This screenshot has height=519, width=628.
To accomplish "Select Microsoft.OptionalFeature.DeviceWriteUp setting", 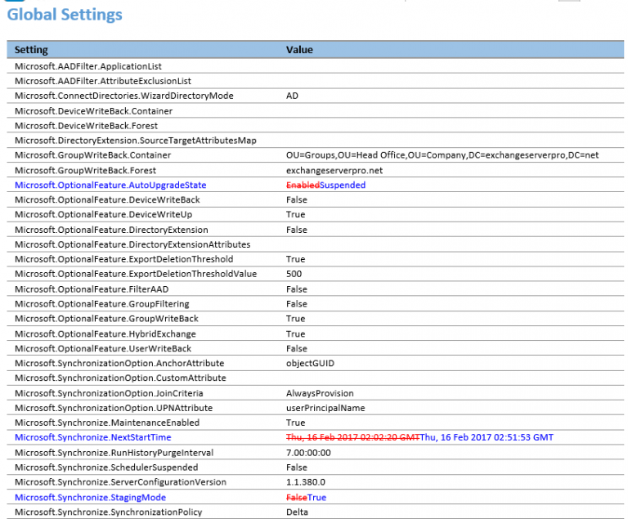I will [103, 215].
